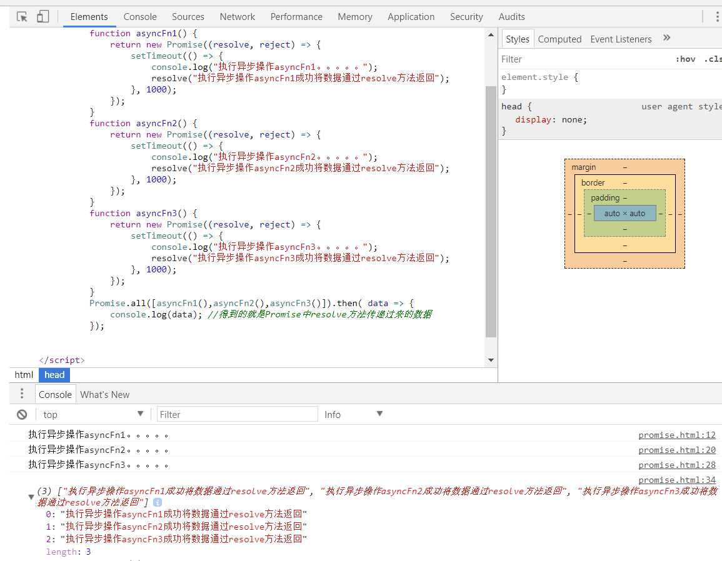Activate the inspect element picker icon
The image size is (722, 561).
pyautogui.click(x=22, y=17)
